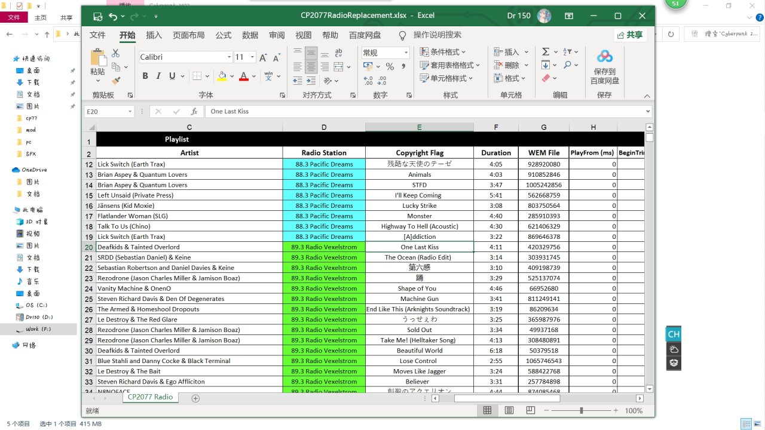Activate the Format Painter brush
Screen dimensions: 765x430
116,79
